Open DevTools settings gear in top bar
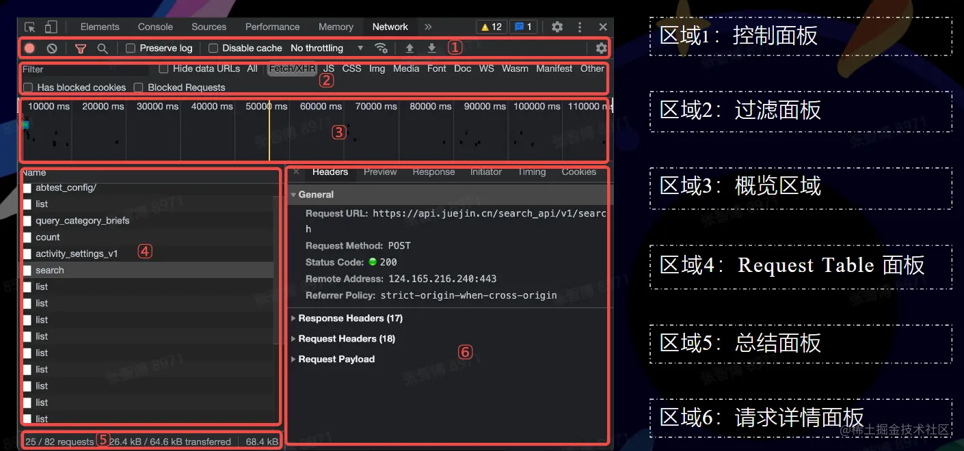This screenshot has width=964, height=451. [557, 27]
